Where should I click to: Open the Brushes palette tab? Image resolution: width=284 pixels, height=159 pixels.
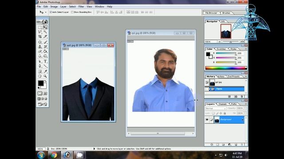click(226, 13)
